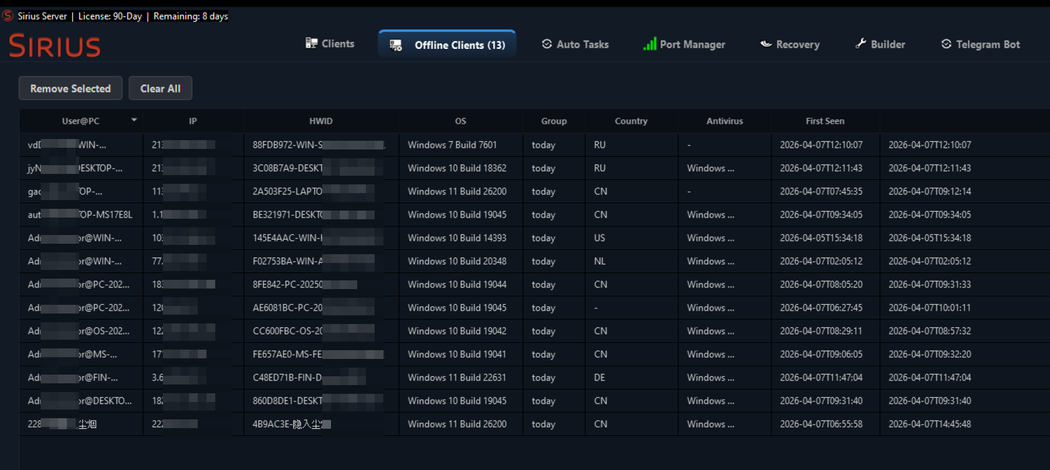Click the Auto Tasks refresh icon
Image resolution: width=1050 pixels, height=470 pixels.
[547, 44]
